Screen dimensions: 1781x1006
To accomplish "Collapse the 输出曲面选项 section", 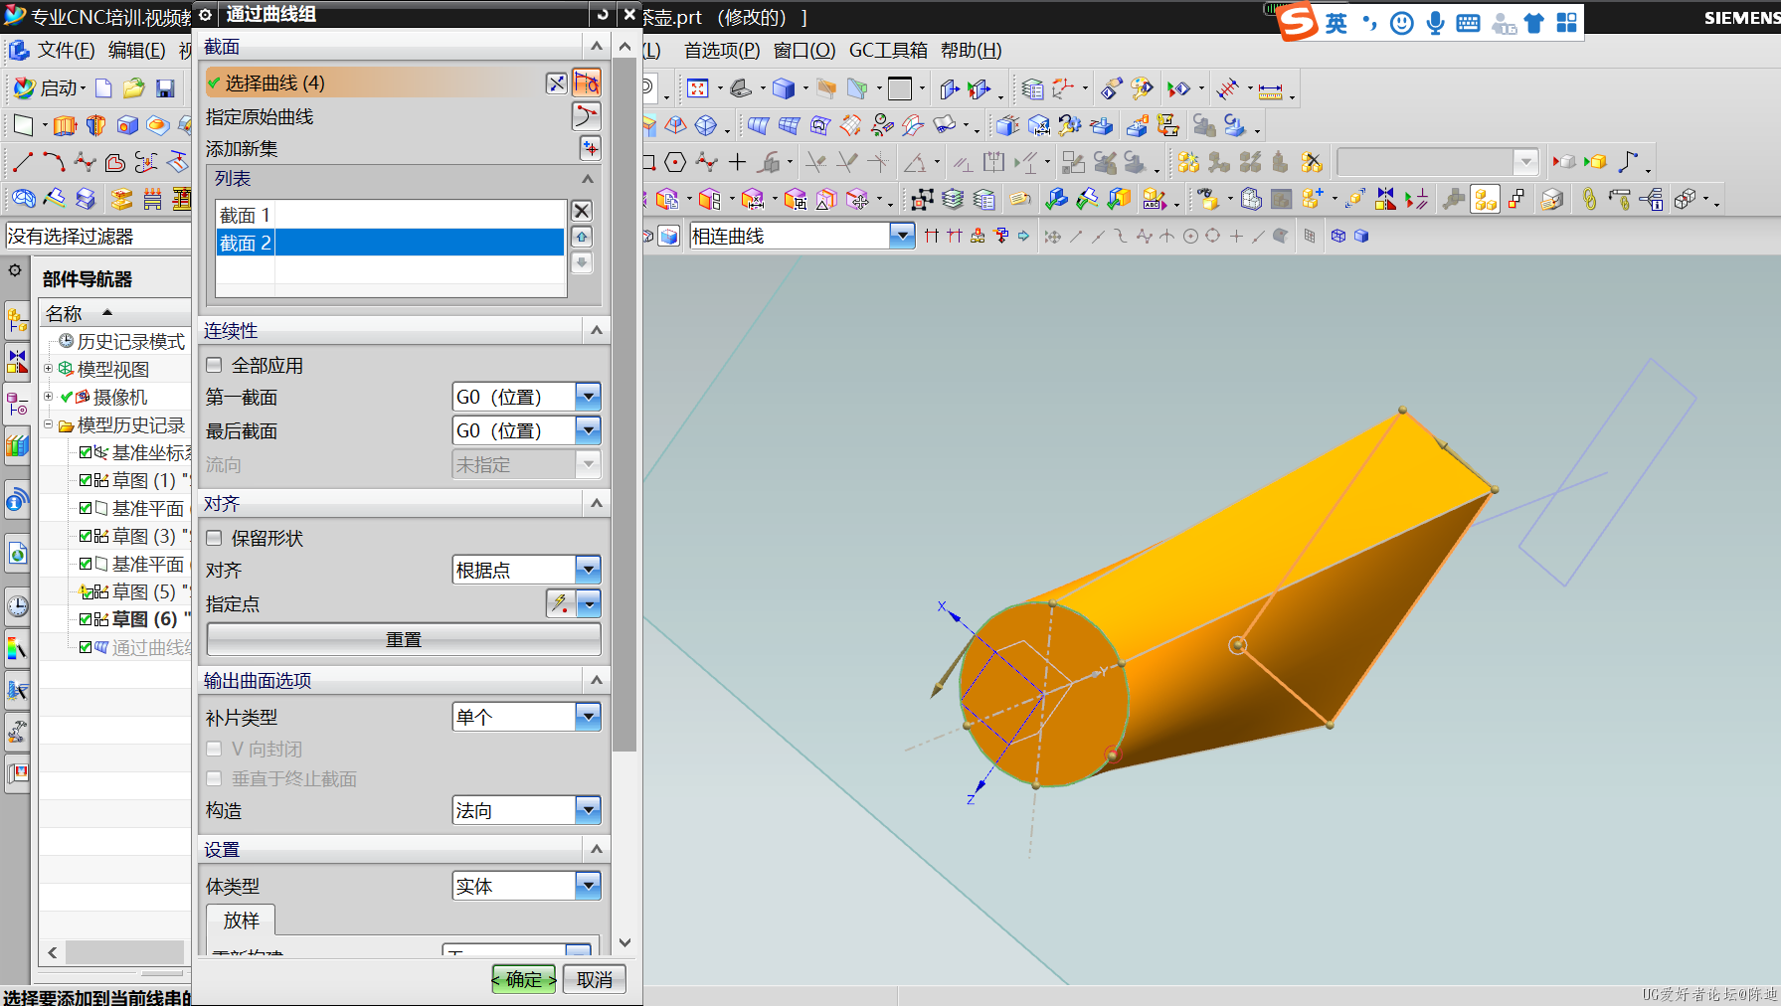I will (x=597, y=680).
